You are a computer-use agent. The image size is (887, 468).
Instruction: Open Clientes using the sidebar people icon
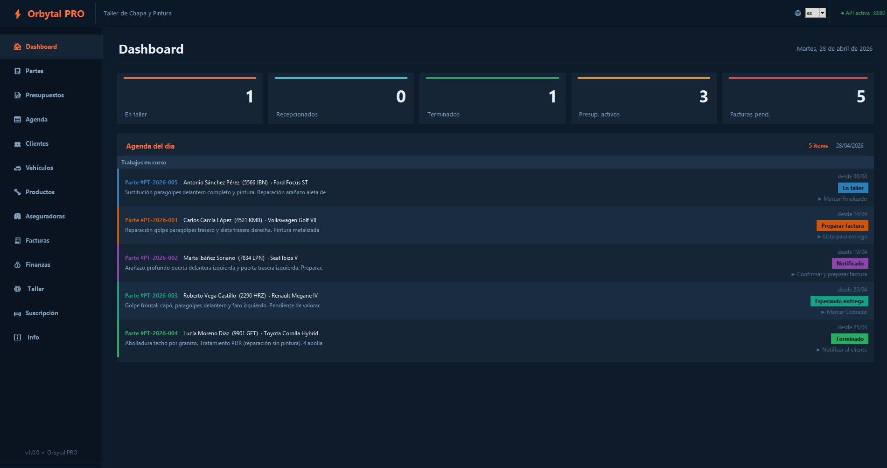coord(17,143)
